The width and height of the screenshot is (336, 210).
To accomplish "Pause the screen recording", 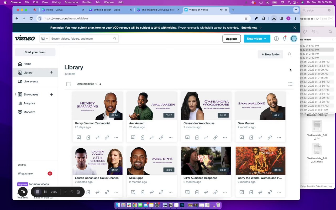I will pyautogui.click(x=45, y=192).
